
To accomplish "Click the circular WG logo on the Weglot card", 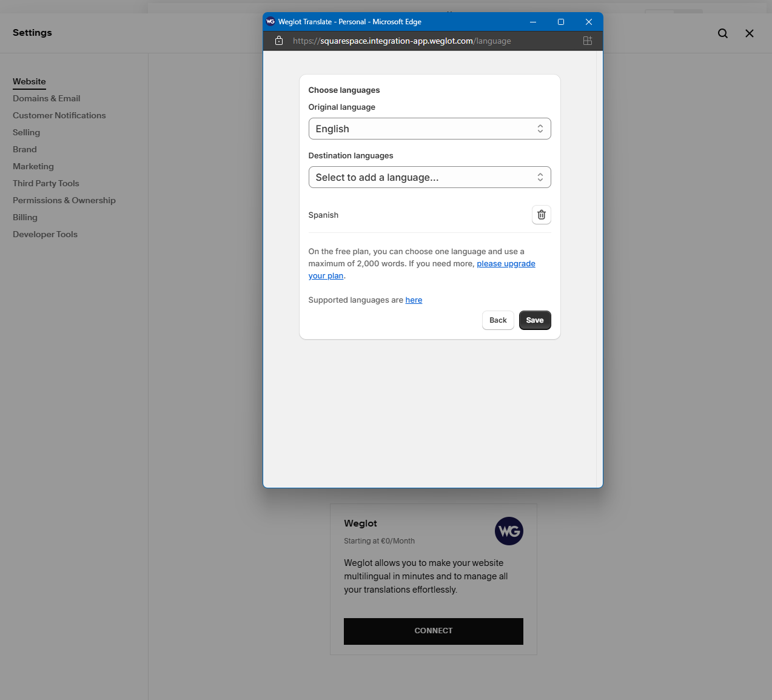I will [508, 531].
